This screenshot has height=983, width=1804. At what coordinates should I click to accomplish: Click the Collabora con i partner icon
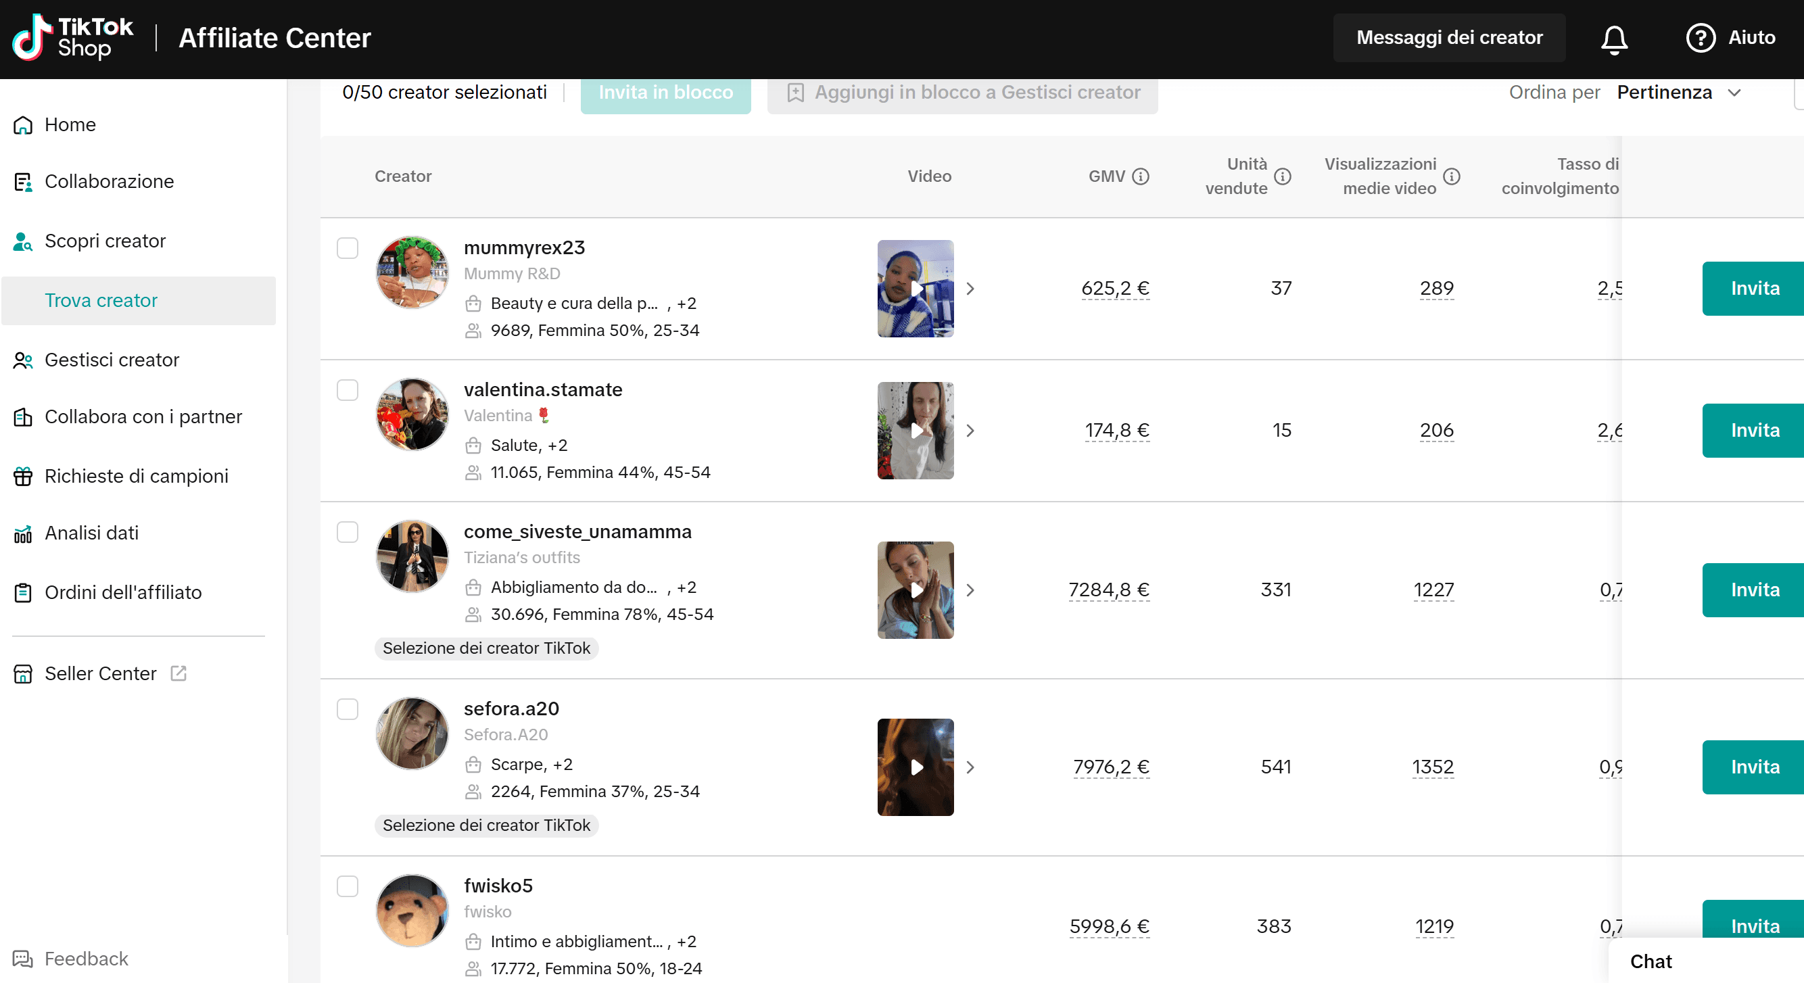(x=23, y=416)
